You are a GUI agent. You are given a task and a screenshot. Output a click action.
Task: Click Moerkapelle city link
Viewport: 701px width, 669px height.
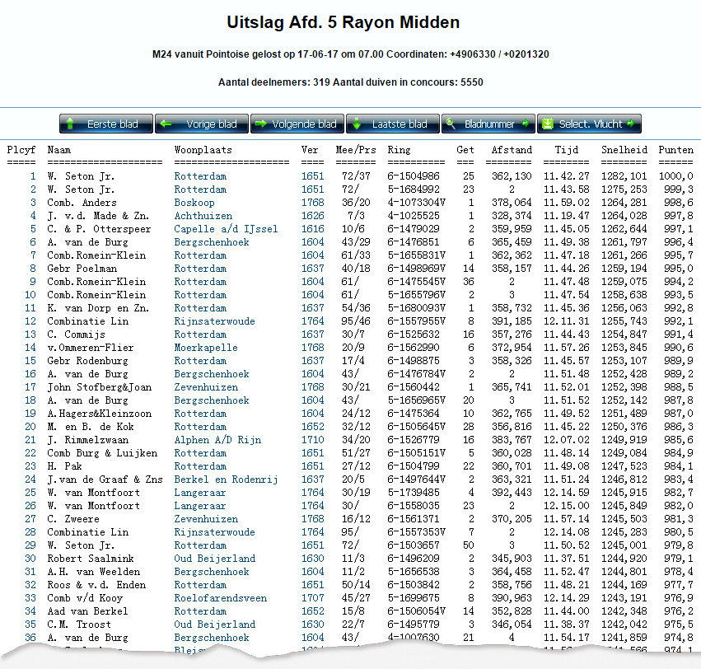(206, 348)
